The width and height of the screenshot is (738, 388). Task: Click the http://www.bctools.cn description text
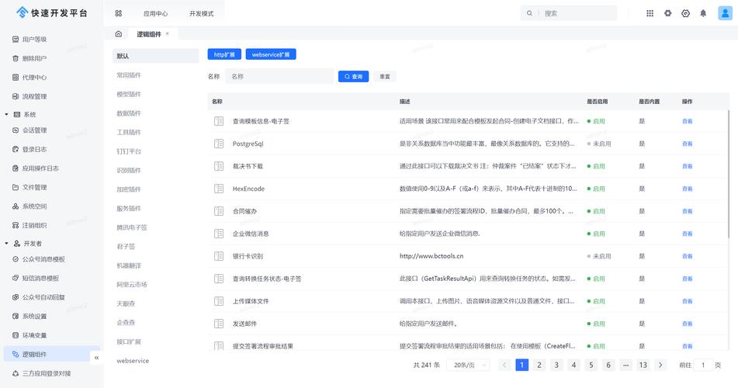(431, 256)
